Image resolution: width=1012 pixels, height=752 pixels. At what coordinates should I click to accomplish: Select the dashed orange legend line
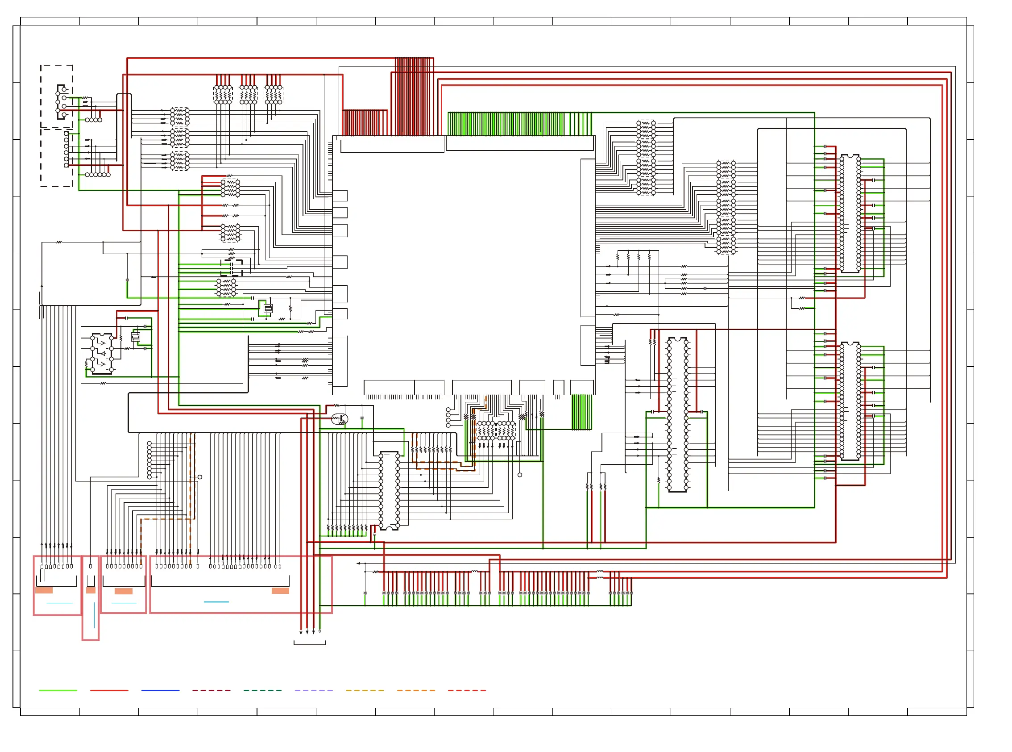416,690
